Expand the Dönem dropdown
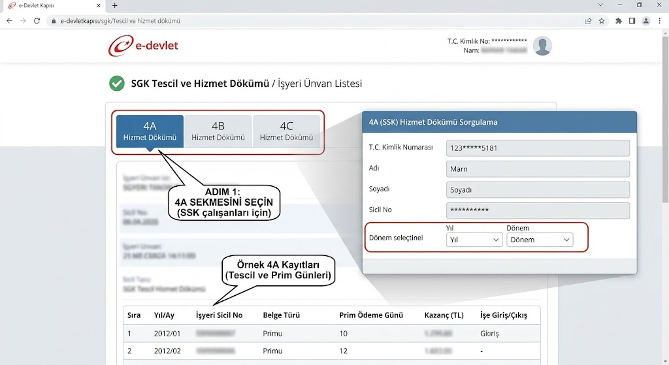 tap(540, 240)
